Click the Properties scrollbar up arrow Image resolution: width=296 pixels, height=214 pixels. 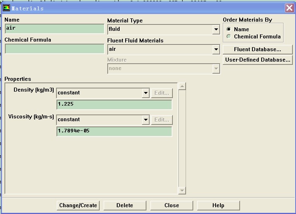[182, 86]
